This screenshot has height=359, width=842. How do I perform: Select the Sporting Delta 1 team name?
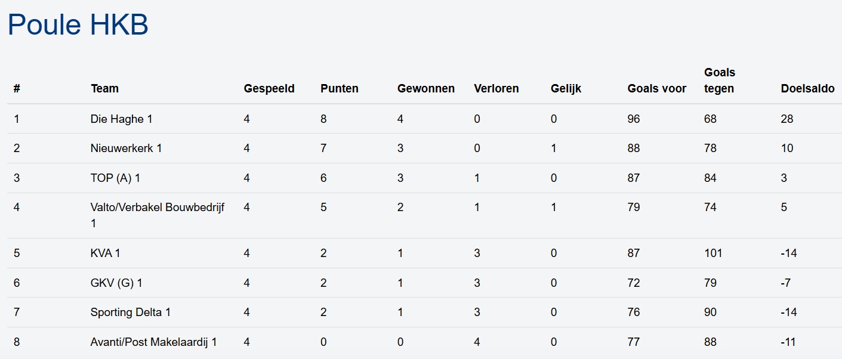(131, 312)
